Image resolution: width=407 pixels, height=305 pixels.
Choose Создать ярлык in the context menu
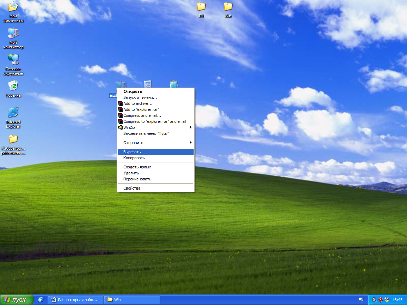(155, 167)
